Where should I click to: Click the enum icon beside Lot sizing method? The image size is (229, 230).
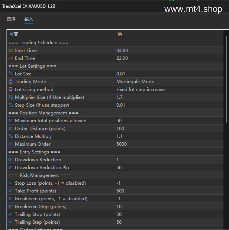tap(10, 89)
